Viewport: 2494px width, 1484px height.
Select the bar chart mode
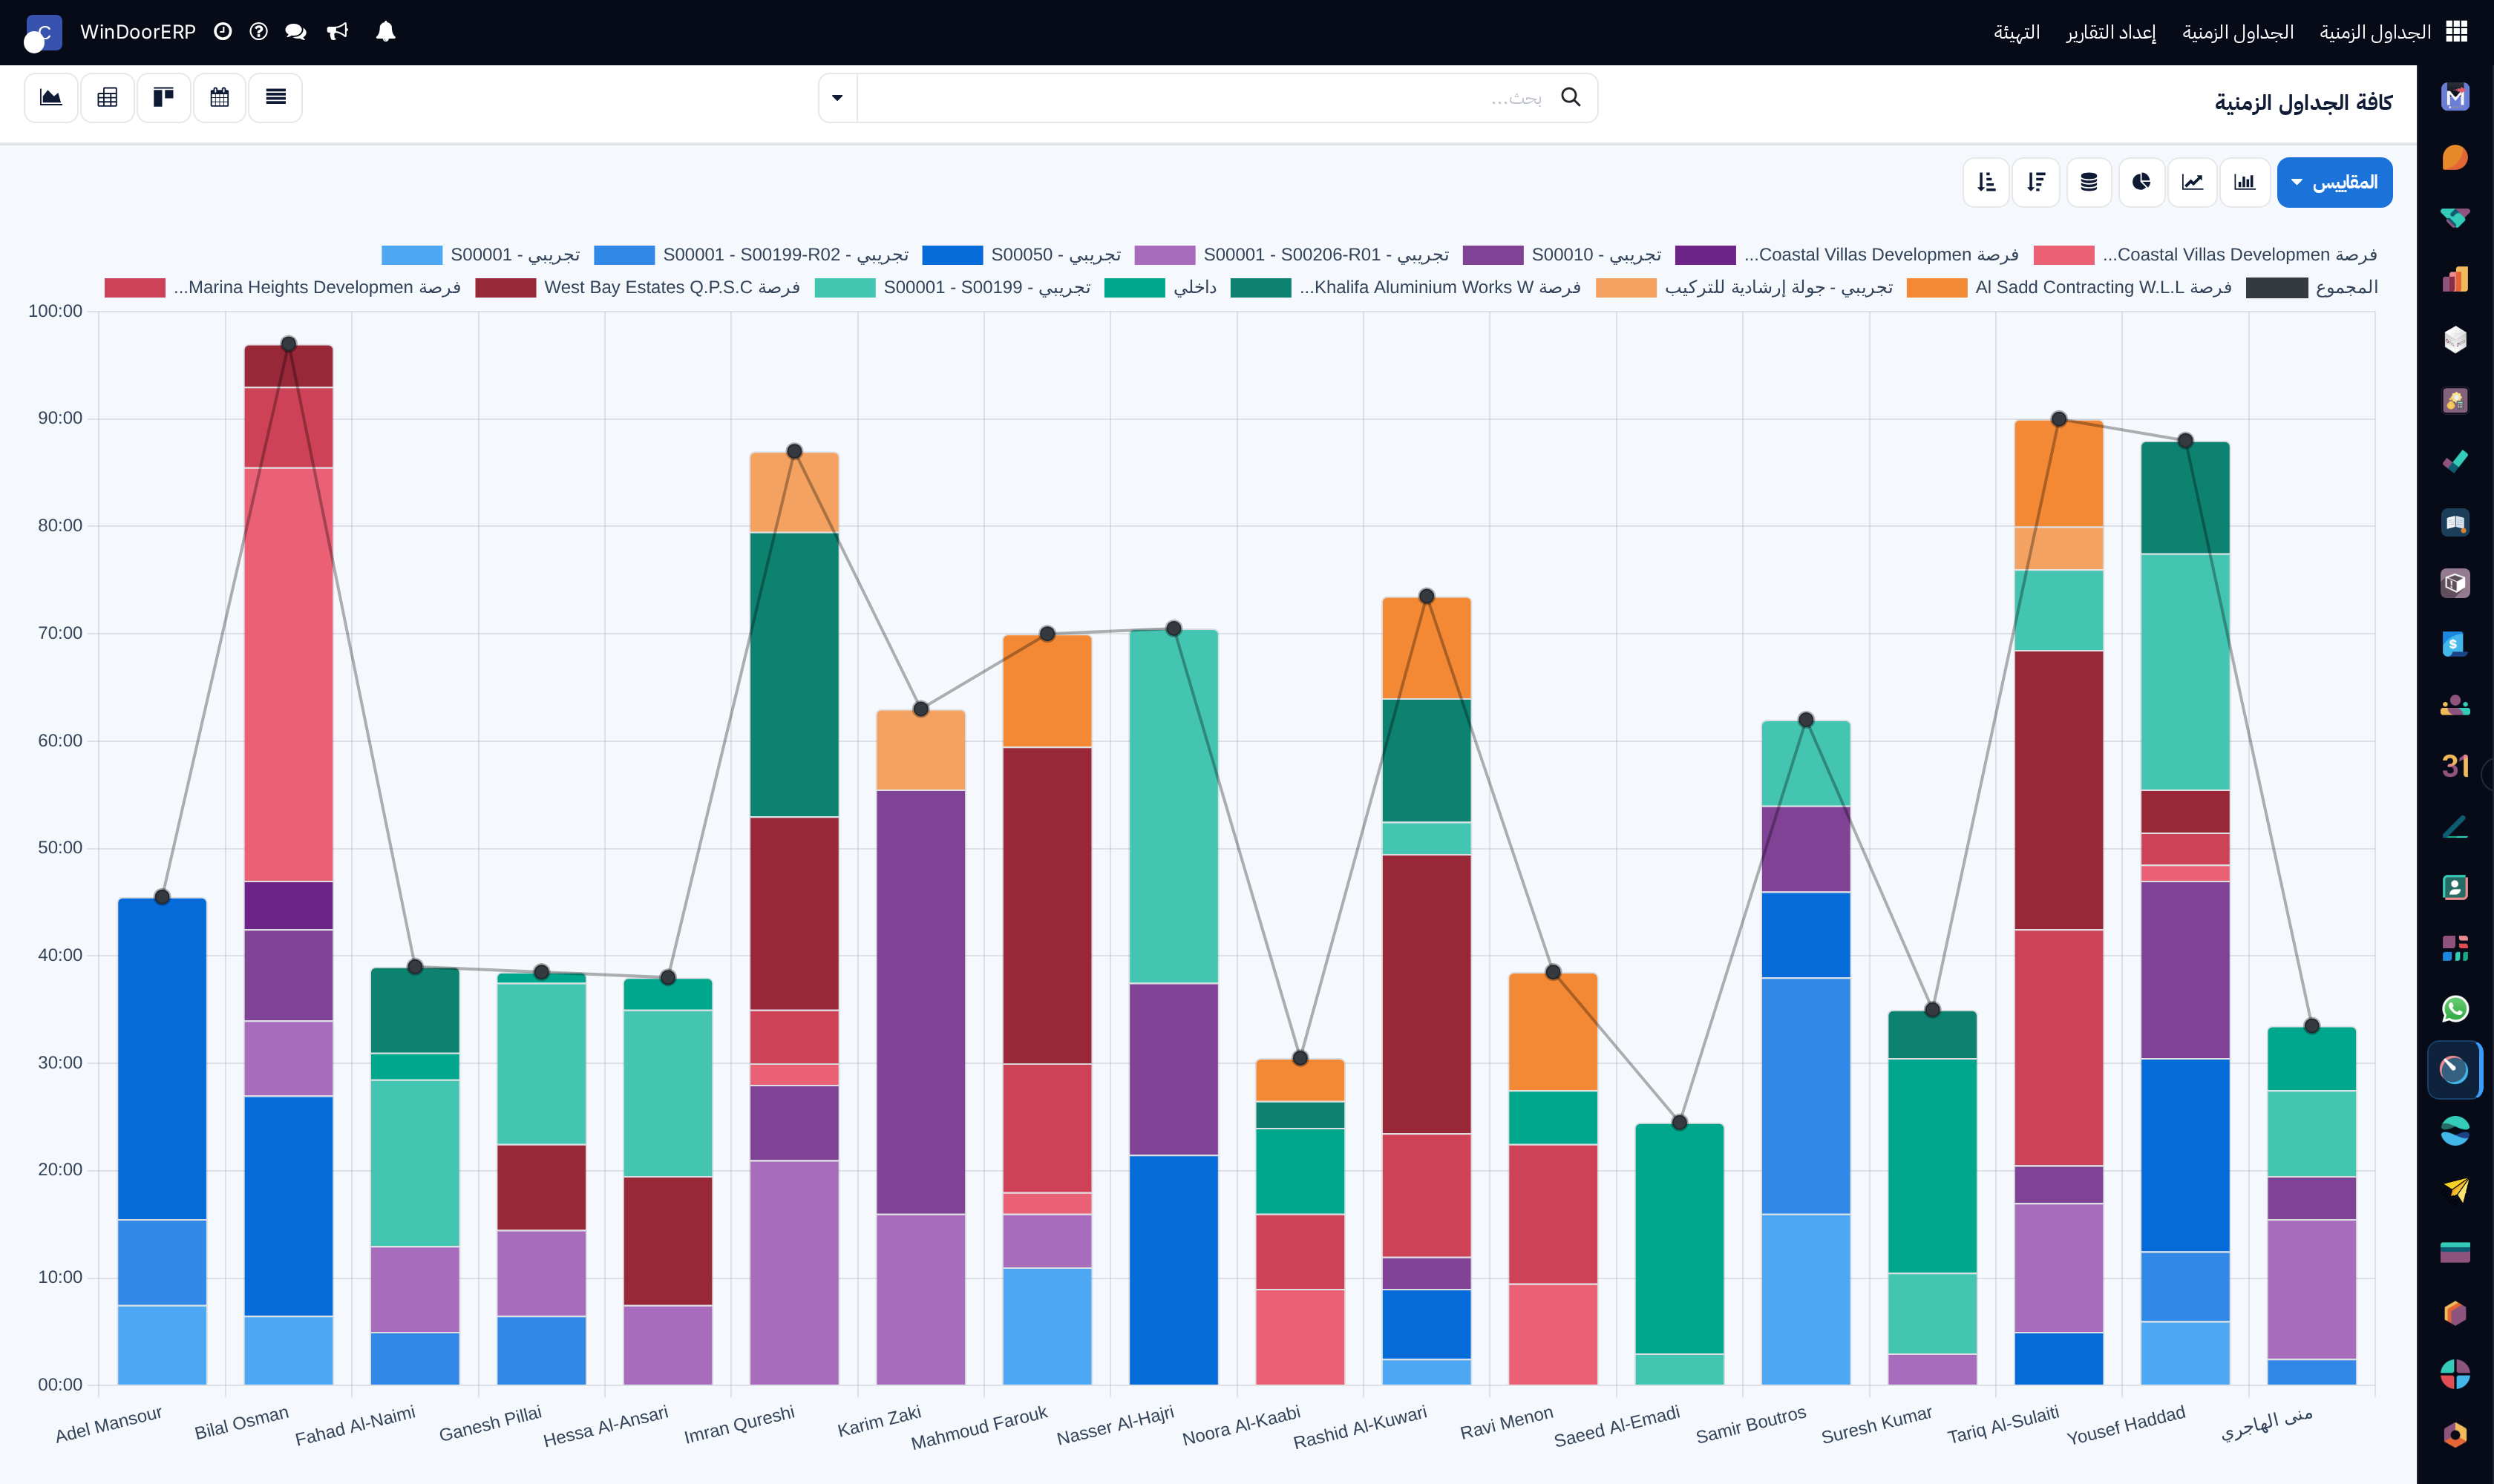2244,182
